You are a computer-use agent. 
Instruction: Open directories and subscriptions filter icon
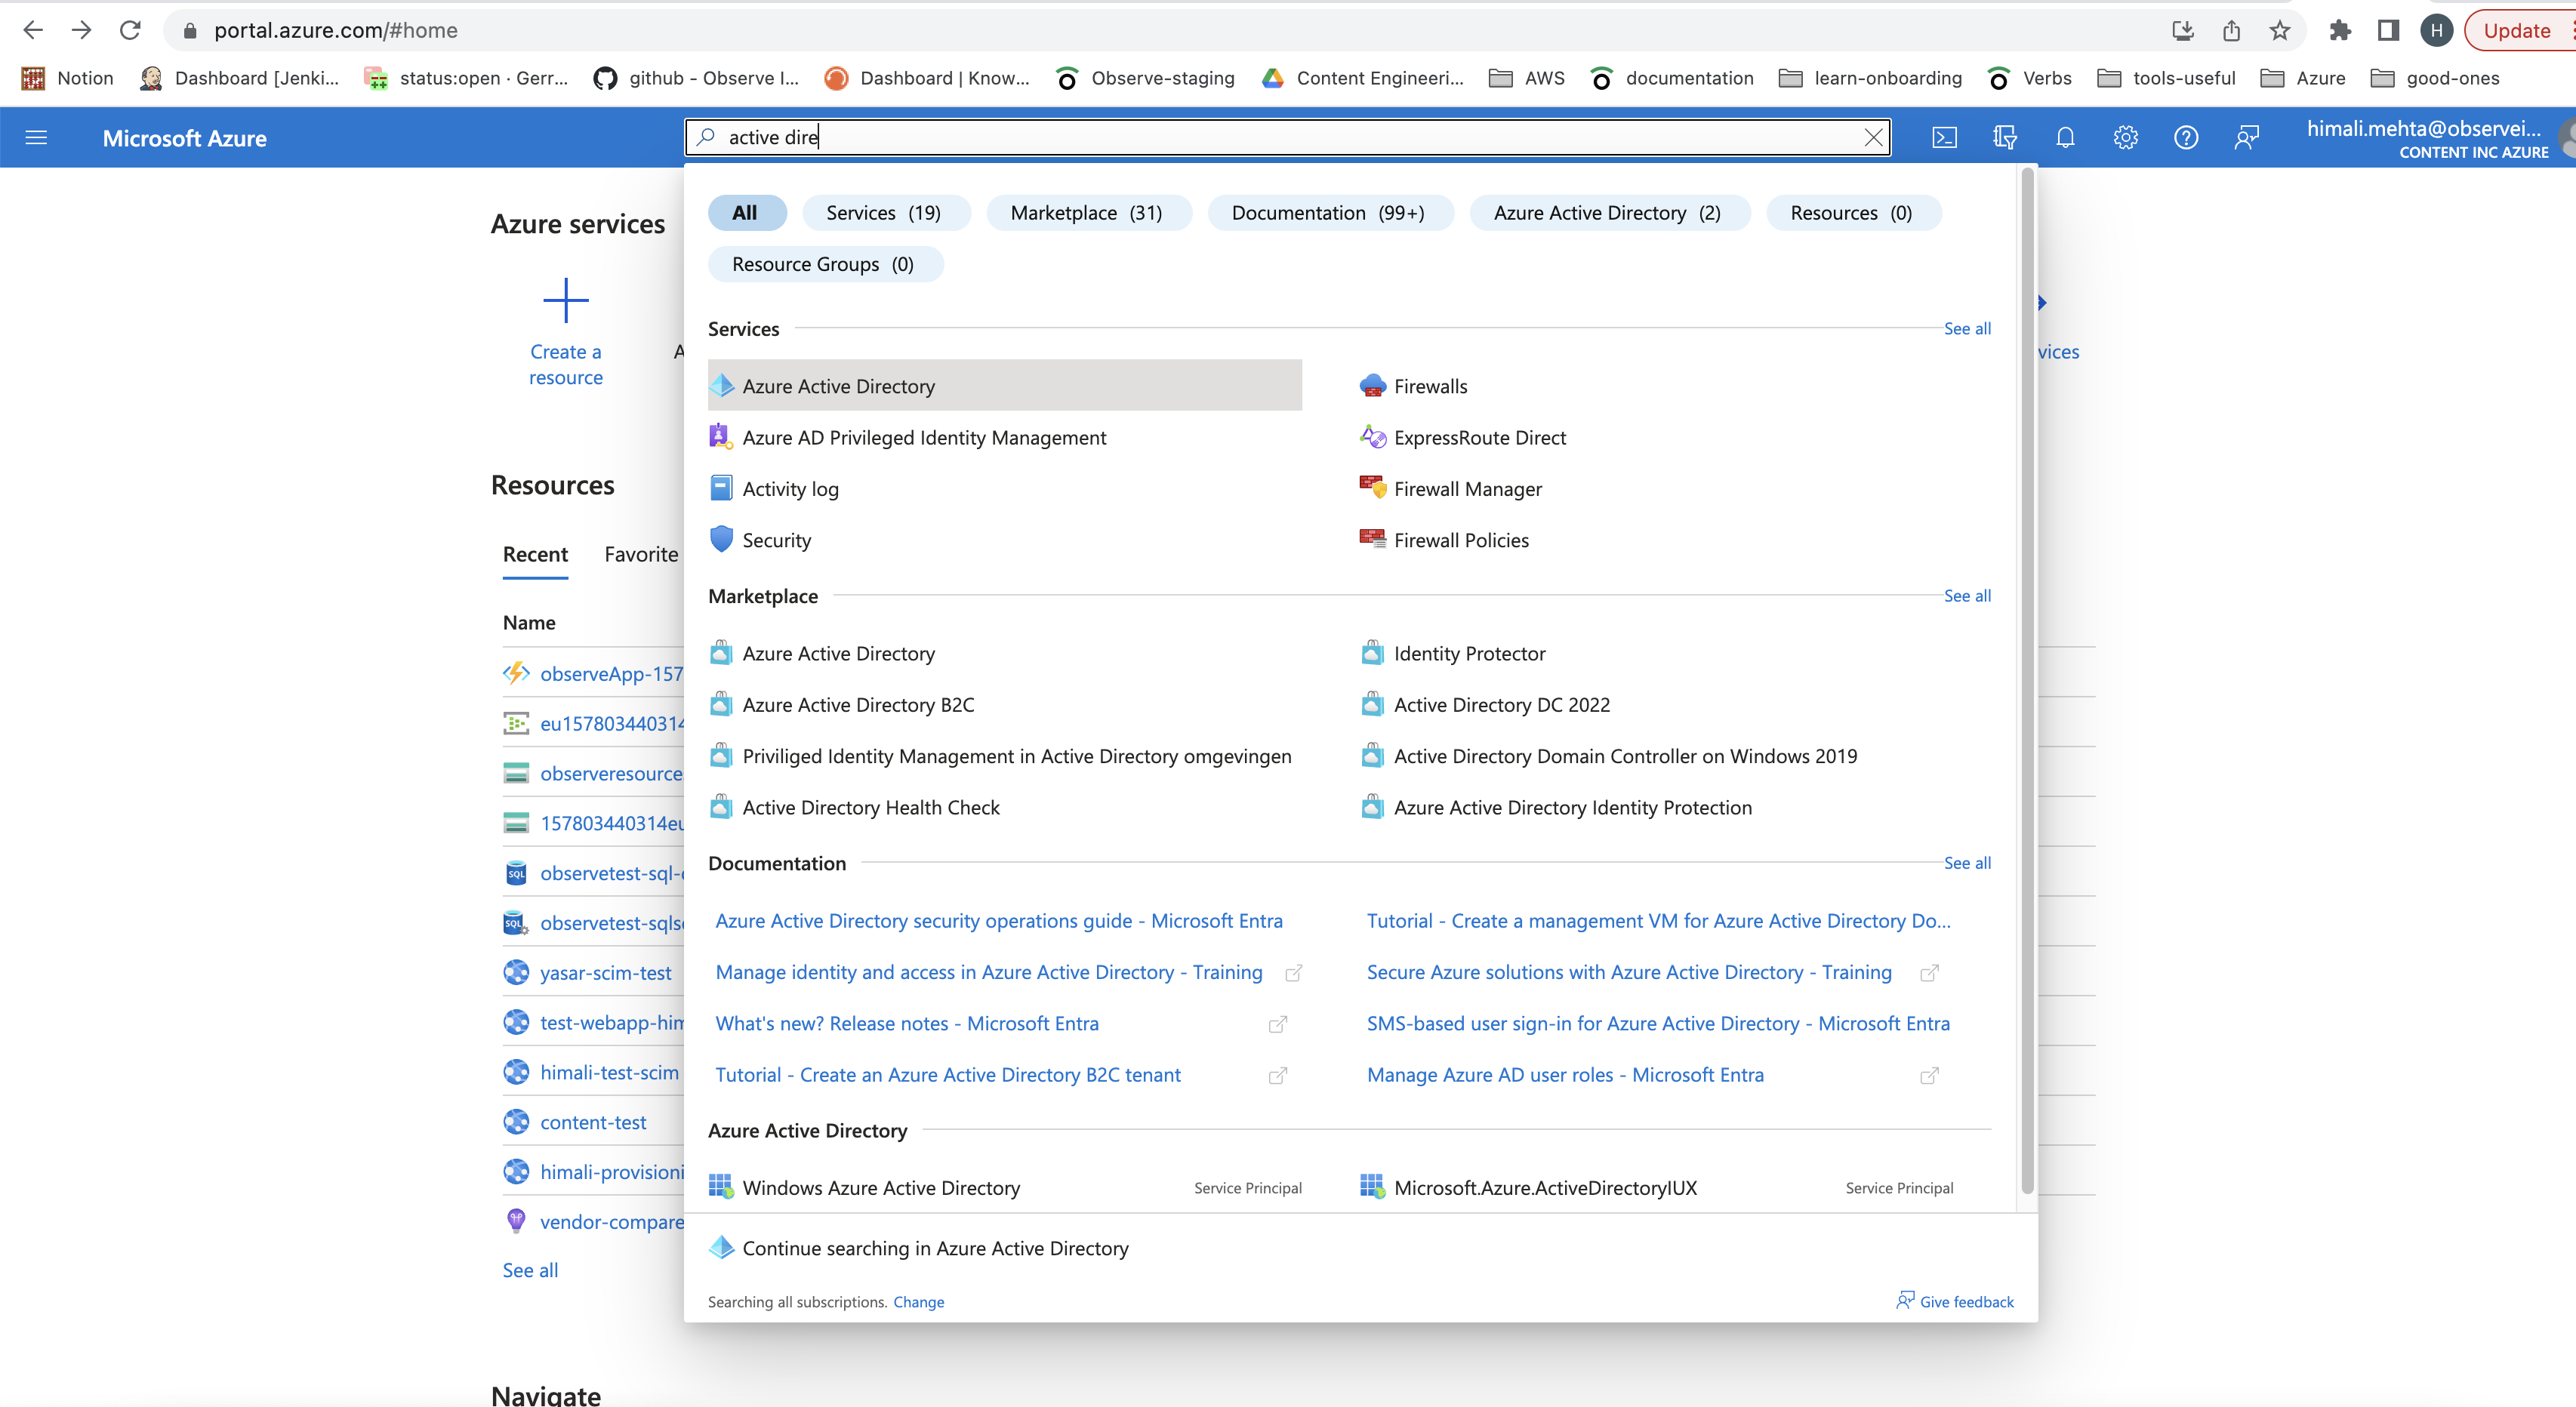tap(2004, 138)
